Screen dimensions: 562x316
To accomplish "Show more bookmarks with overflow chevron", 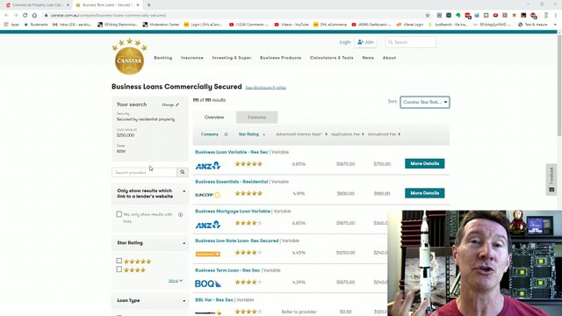I will 555,25.
